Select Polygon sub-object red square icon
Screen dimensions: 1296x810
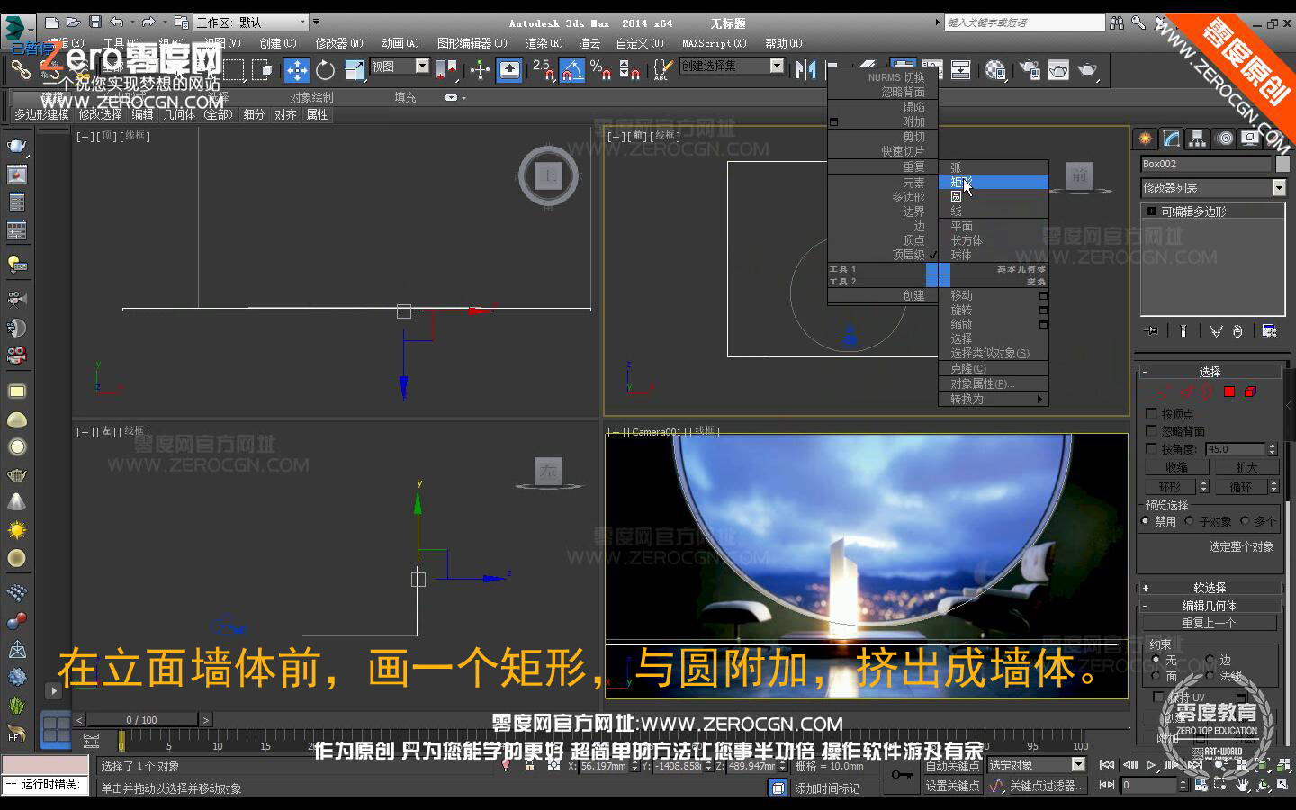(x=1229, y=391)
